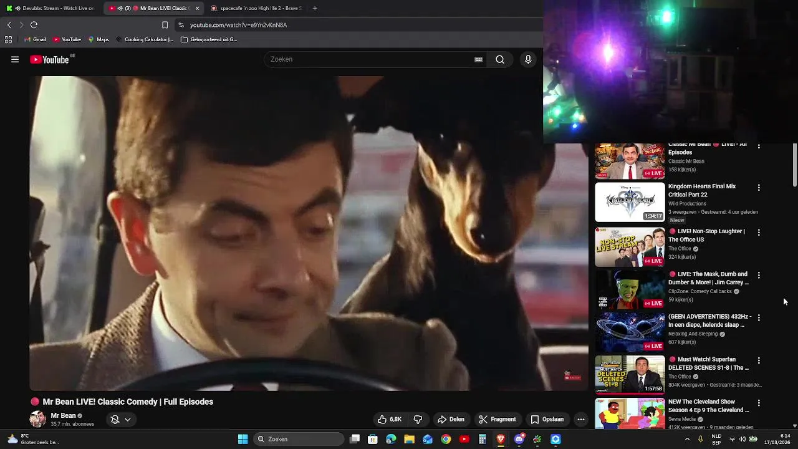This screenshot has width=798, height=449.
Task: Open The Mask Jim Carrey live thumbnail
Action: [630, 289]
